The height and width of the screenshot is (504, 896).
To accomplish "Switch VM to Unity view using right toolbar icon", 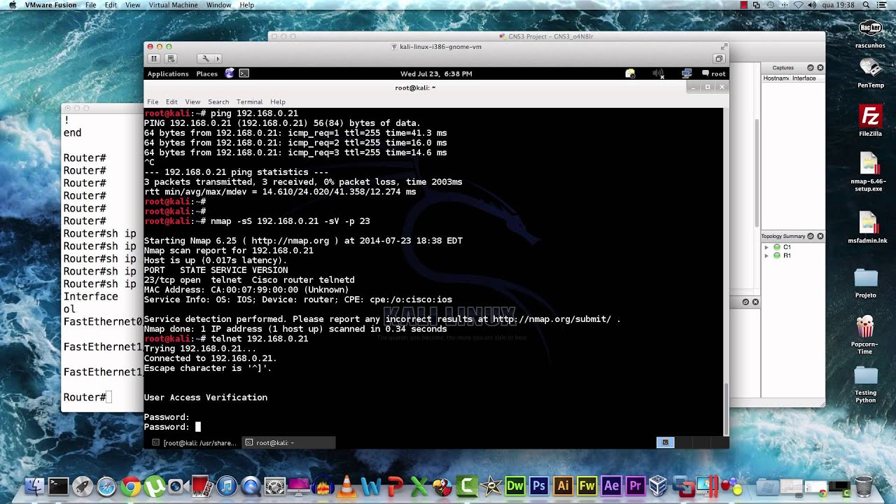I will pyautogui.click(x=718, y=59).
